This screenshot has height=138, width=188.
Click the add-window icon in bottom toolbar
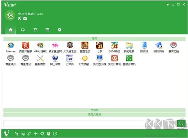pyautogui.click(x=23, y=134)
